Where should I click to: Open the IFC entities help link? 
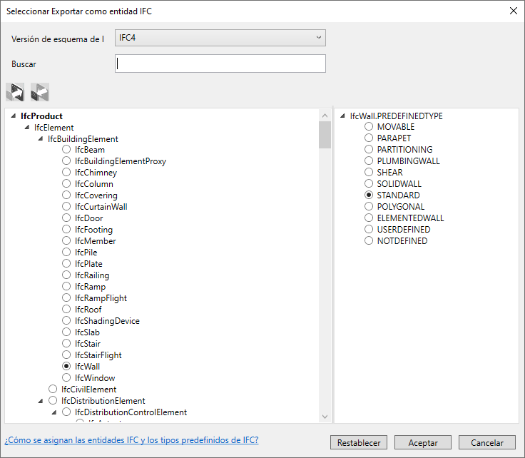131,440
